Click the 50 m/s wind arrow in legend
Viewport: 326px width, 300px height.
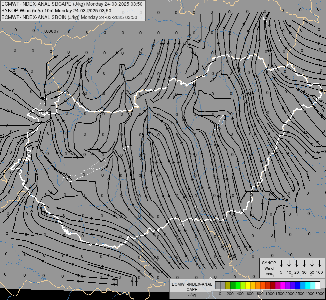pyautogui.click(x=312, y=264)
